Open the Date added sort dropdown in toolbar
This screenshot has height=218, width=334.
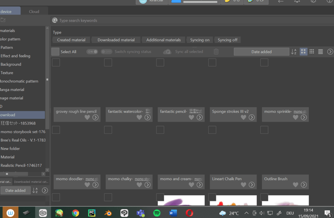point(261,52)
